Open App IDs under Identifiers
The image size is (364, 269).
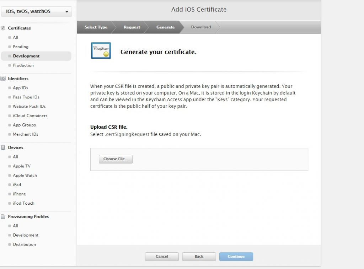click(20, 88)
